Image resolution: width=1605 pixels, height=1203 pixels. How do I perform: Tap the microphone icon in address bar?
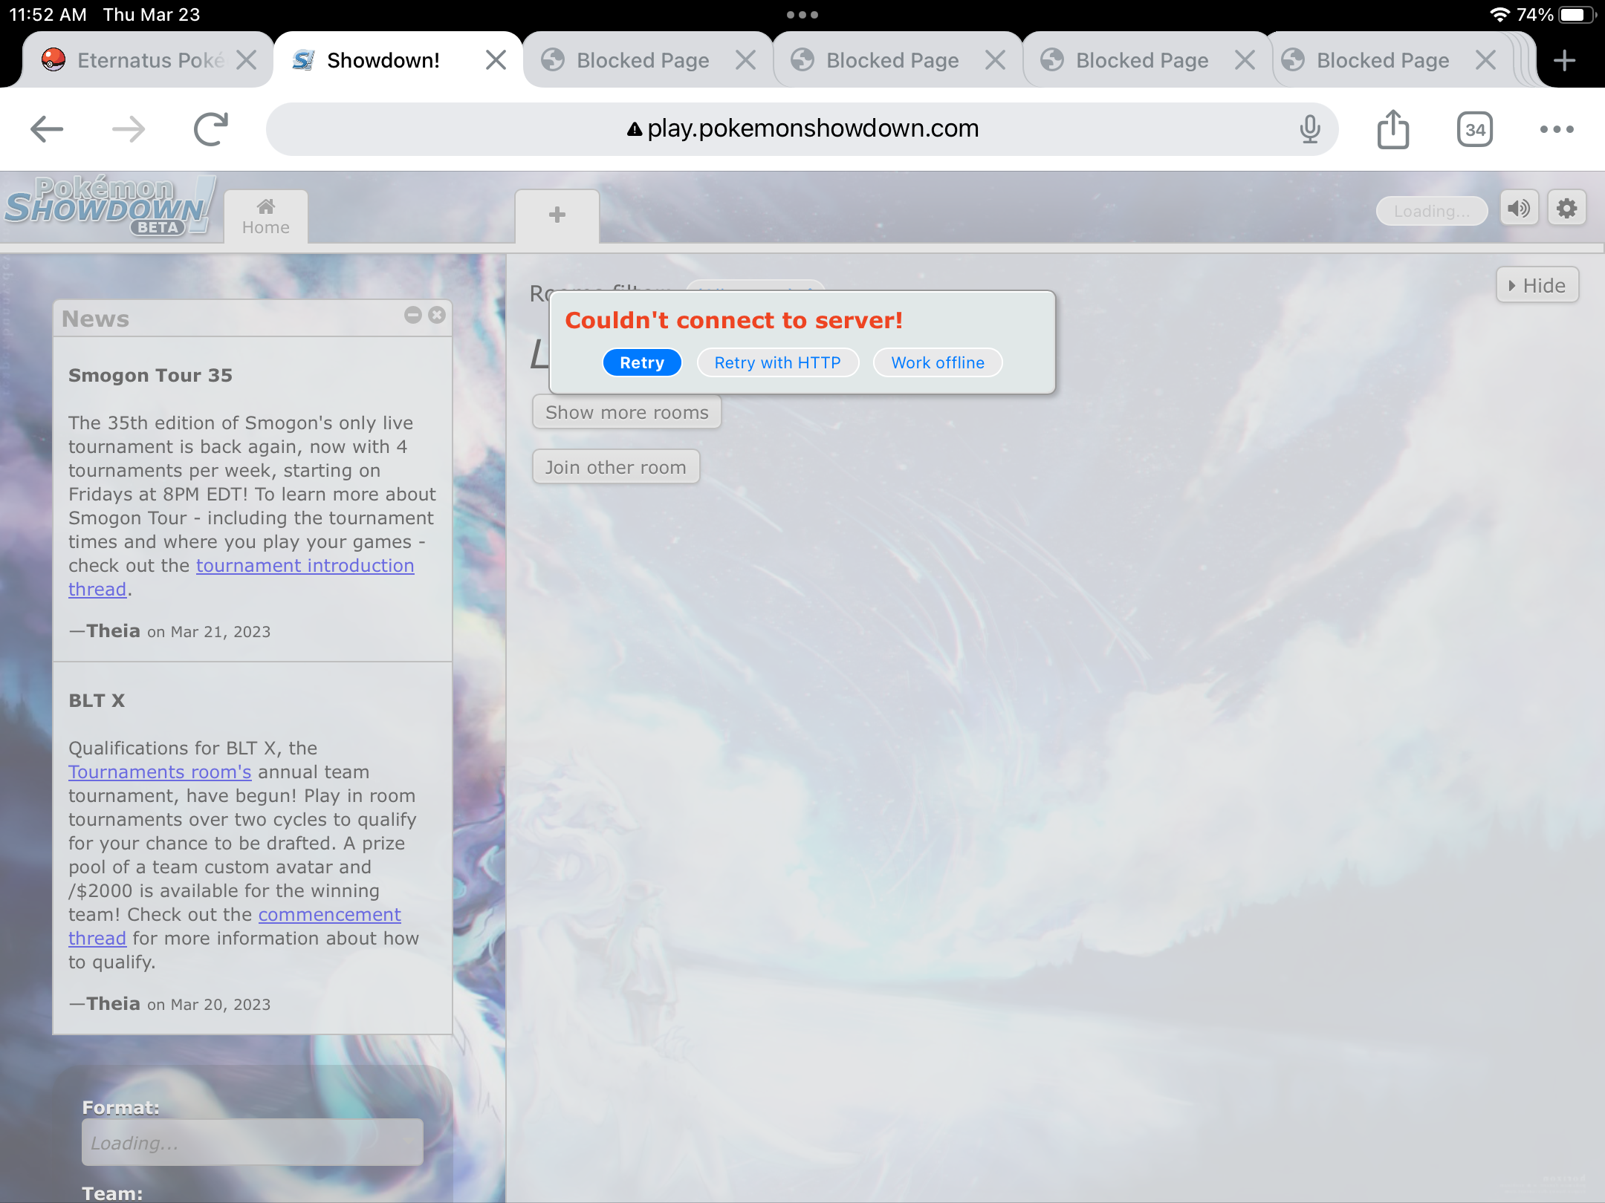coord(1310,129)
